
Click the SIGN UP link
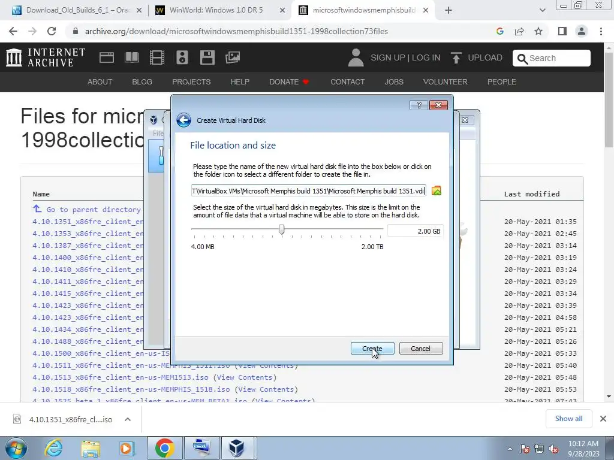click(x=388, y=57)
